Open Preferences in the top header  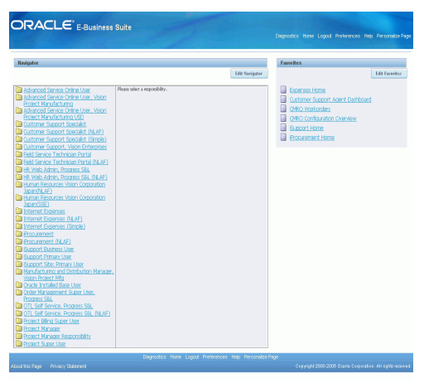(x=348, y=36)
